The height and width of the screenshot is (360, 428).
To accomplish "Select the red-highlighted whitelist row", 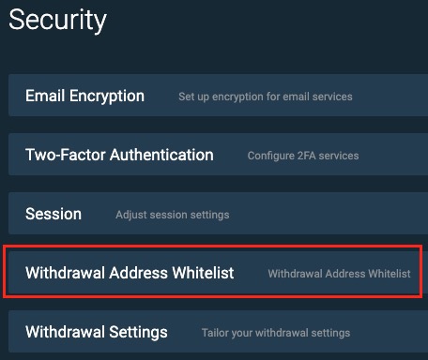I will click(x=213, y=272).
